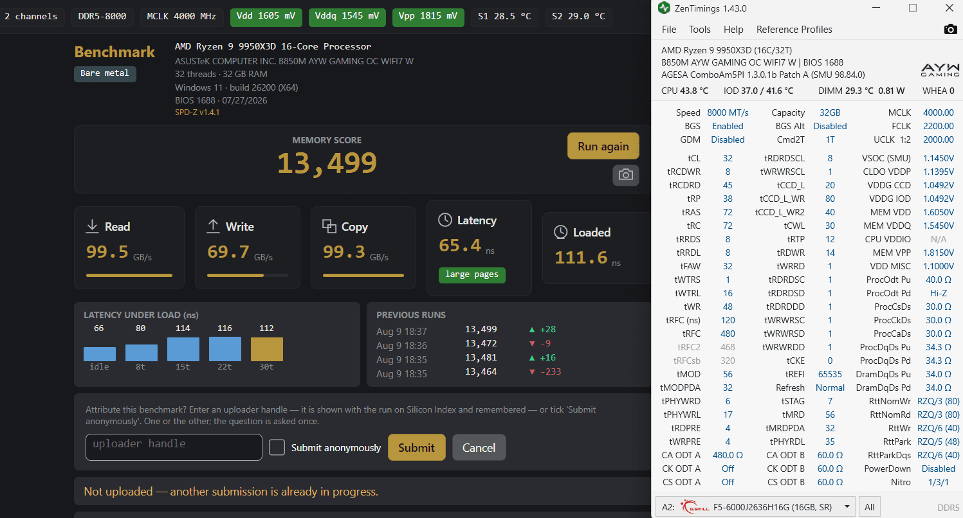
Task: Open the File menu in ZenTimings
Action: pos(669,30)
